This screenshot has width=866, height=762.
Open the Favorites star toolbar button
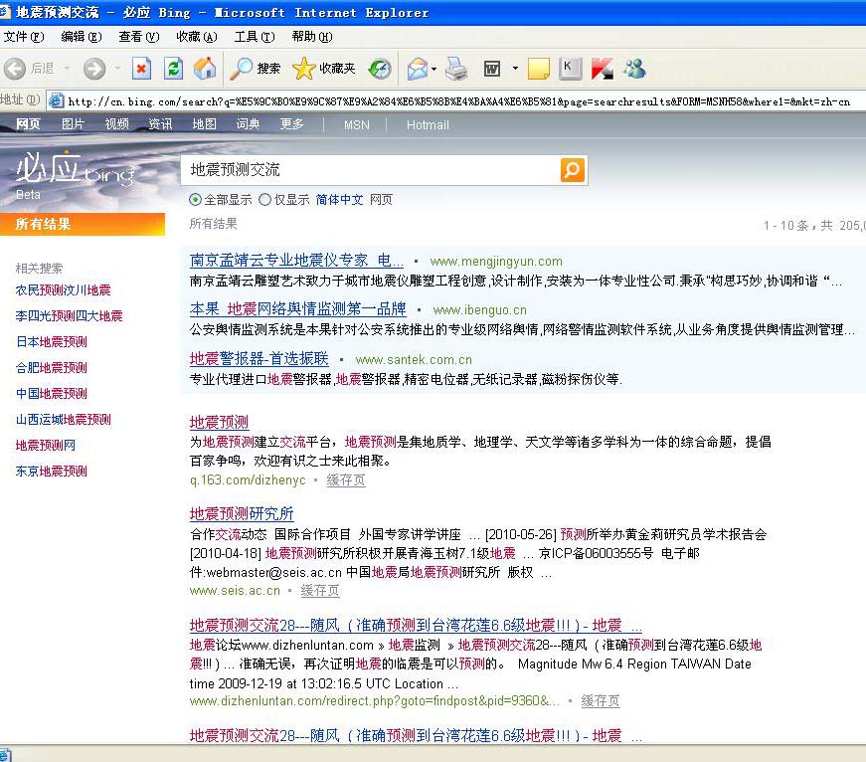(324, 69)
